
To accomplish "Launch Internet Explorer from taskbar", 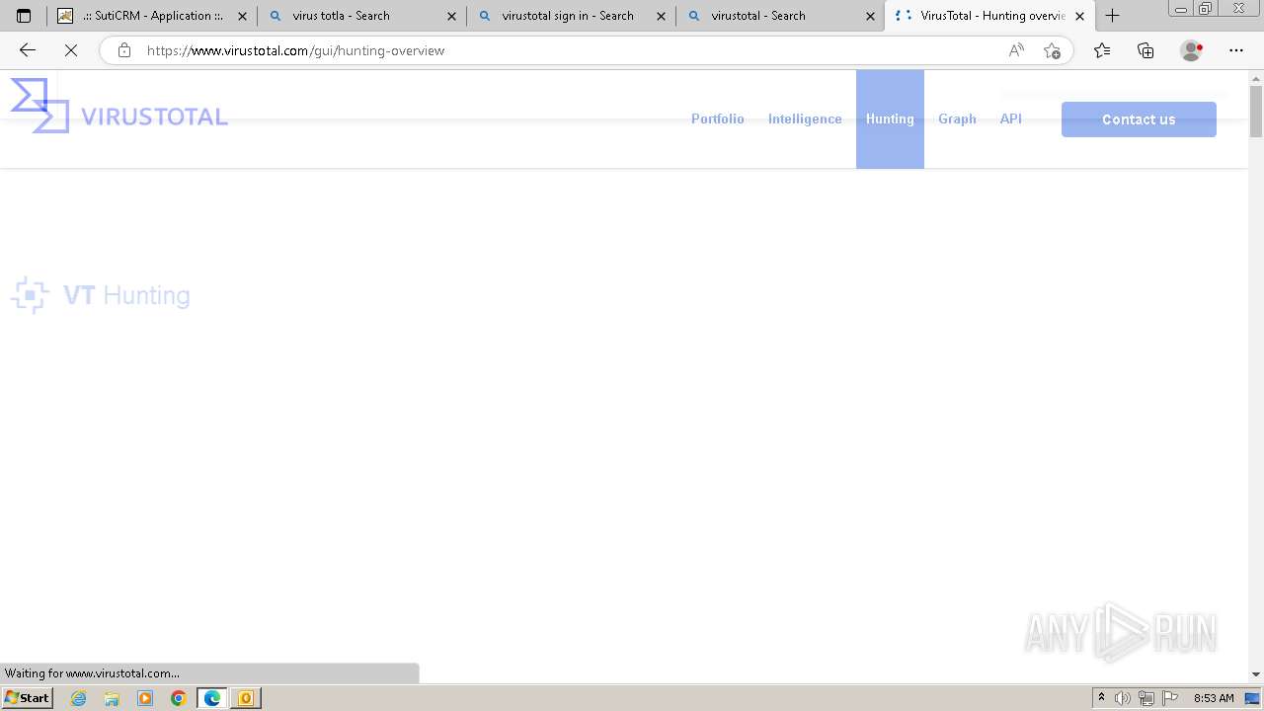I will tap(79, 698).
